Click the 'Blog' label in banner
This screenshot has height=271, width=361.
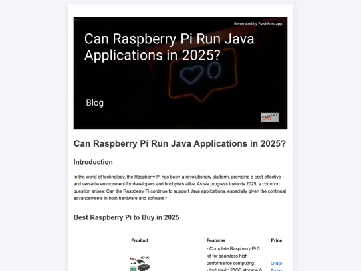point(95,103)
